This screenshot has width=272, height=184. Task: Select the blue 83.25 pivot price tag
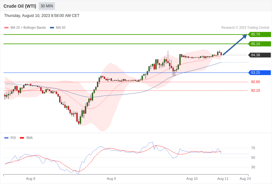click(260, 73)
